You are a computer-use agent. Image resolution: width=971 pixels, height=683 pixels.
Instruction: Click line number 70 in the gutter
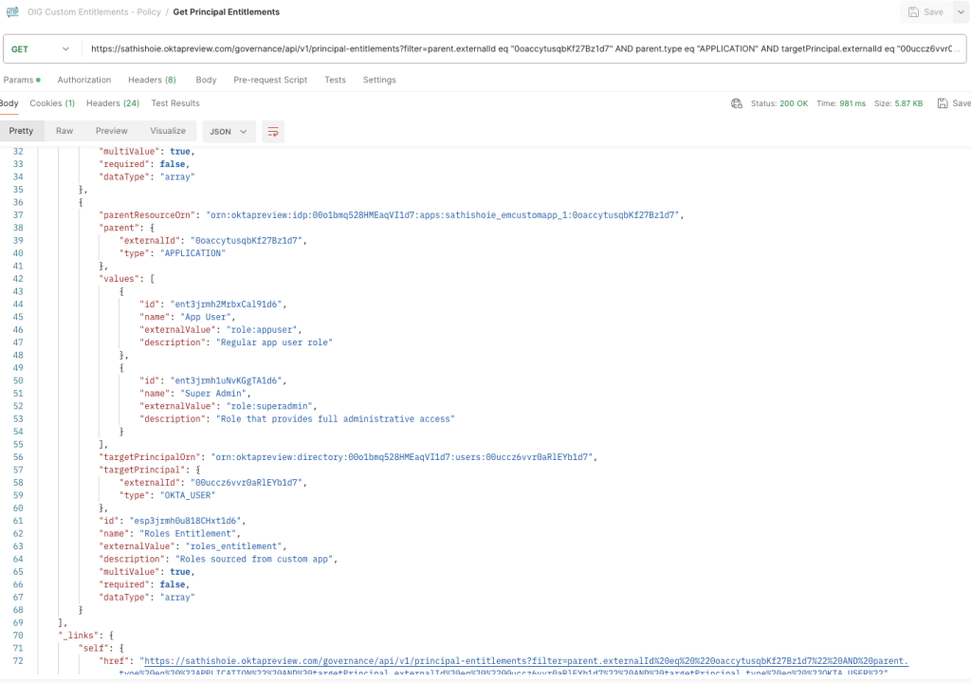(19, 636)
